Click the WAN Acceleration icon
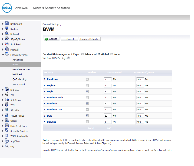Screen dimensions: 194x166 [7, 135]
